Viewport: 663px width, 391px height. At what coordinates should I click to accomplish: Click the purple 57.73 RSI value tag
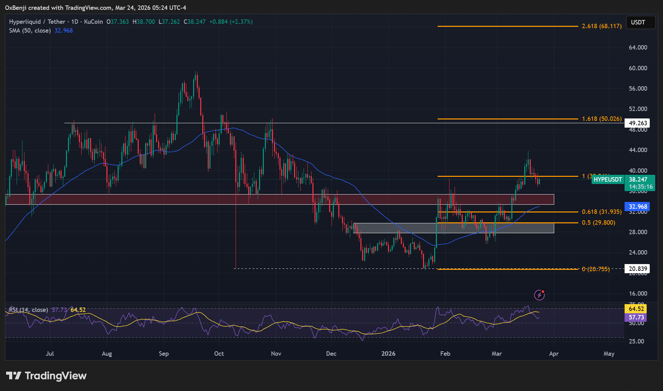point(636,317)
